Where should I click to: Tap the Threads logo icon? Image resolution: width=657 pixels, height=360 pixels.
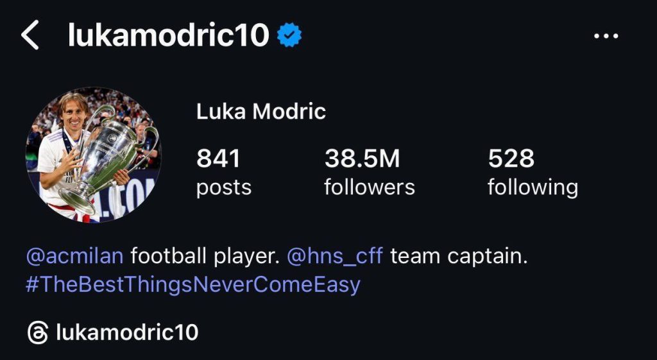click(38, 333)
